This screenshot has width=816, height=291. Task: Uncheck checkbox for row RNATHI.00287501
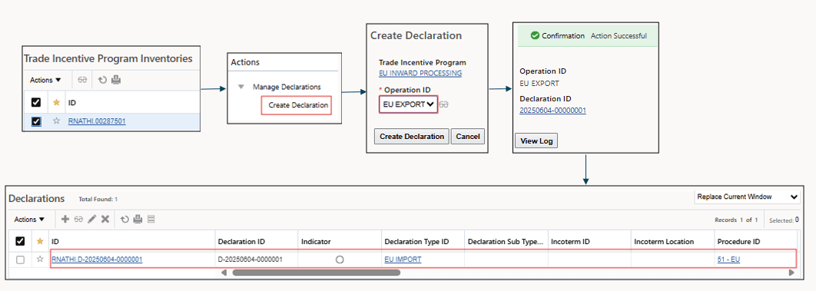click(x=36, y=121)
